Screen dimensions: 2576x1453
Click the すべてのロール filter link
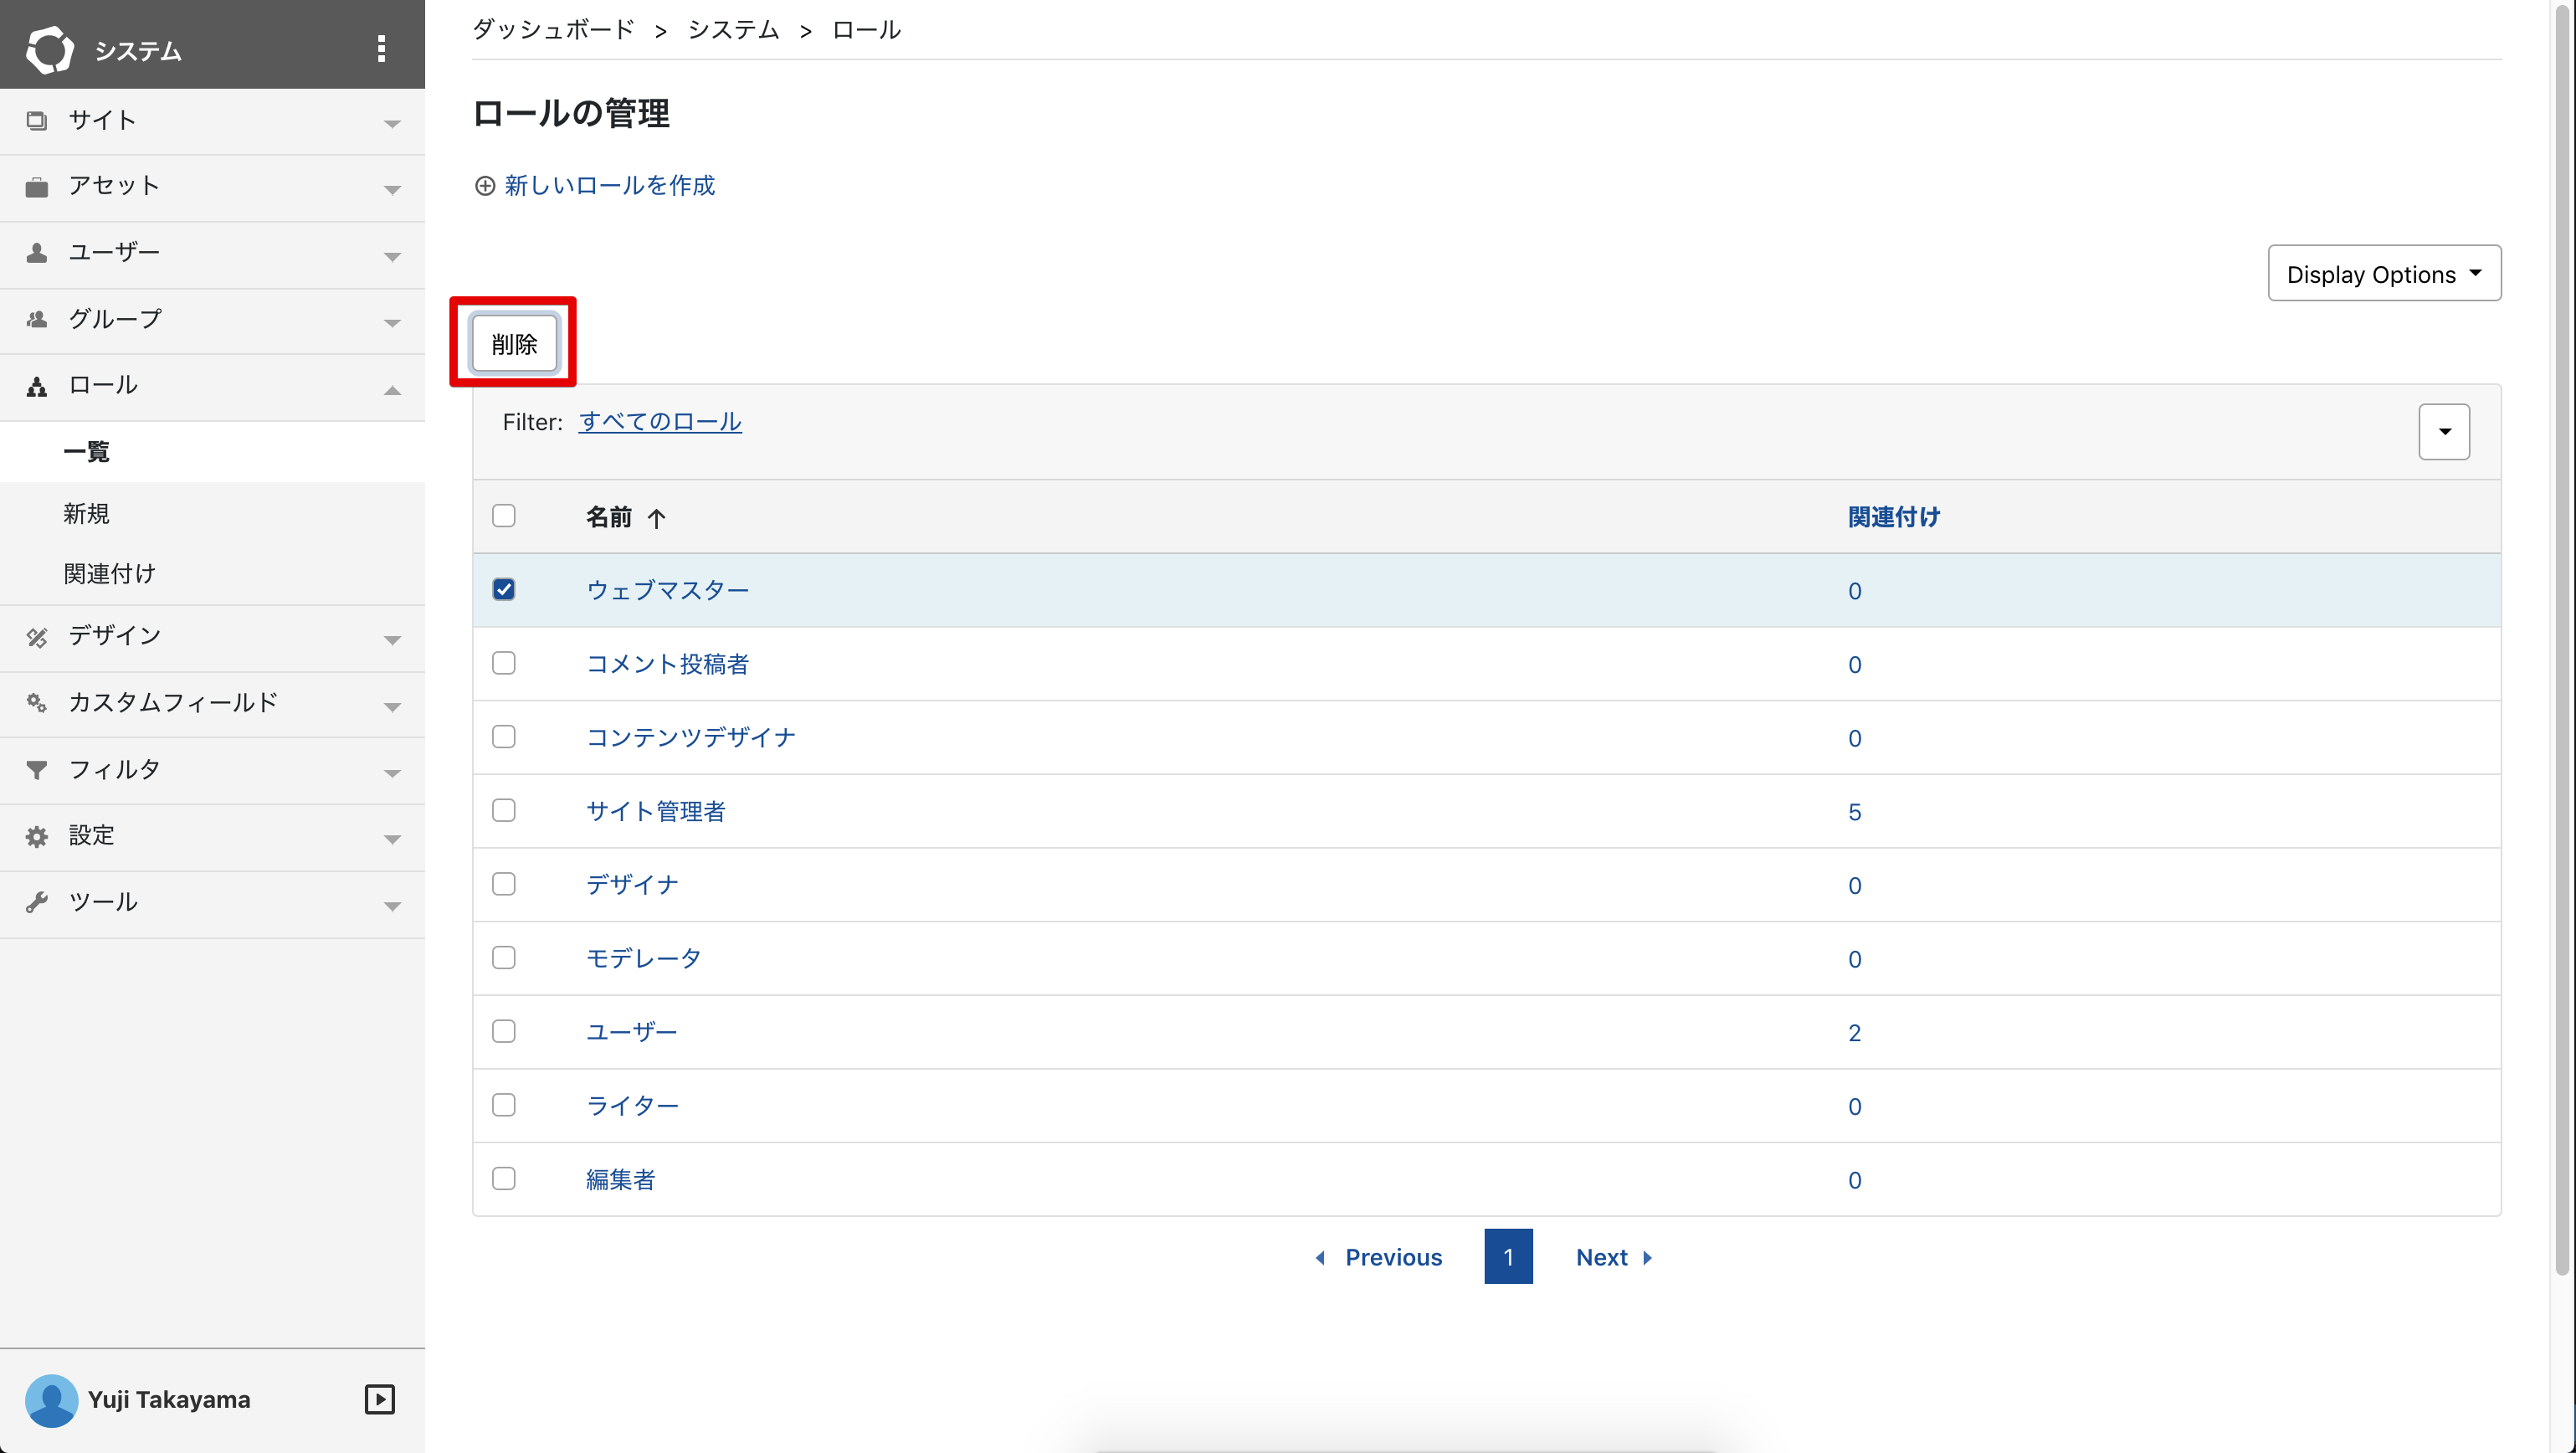coord(660,421)
